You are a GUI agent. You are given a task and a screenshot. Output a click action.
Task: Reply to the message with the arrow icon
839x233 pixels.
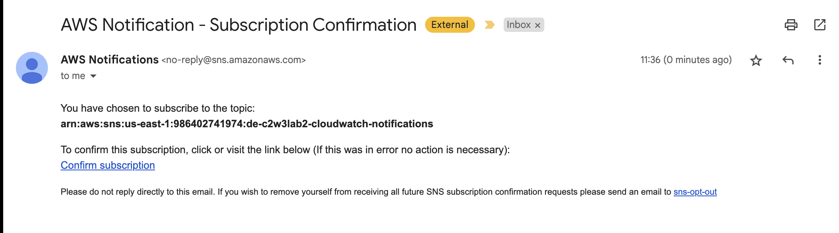point(788,60)
